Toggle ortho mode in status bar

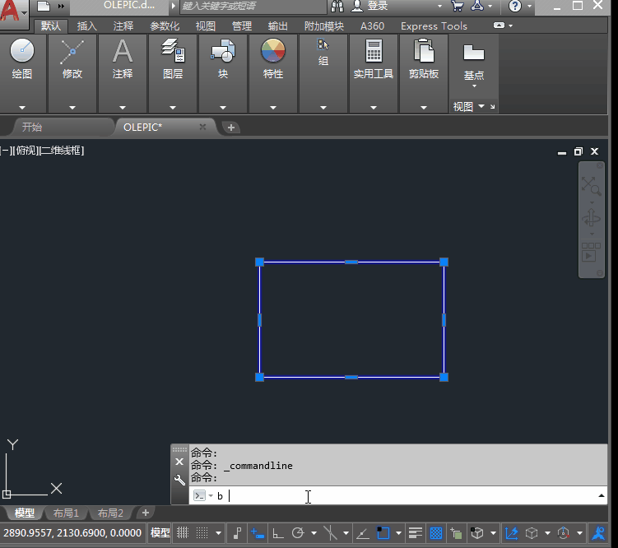point(278,533)
